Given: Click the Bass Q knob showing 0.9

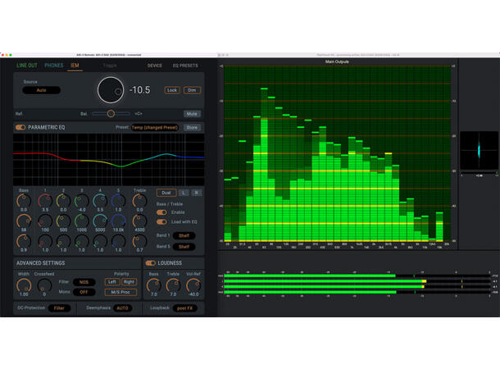Looking at the screenshot, I should (x=24, y=241).
